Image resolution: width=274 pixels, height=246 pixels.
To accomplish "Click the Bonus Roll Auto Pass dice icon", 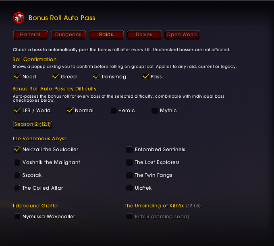I will pyautogui.click(x=19, y=18).
